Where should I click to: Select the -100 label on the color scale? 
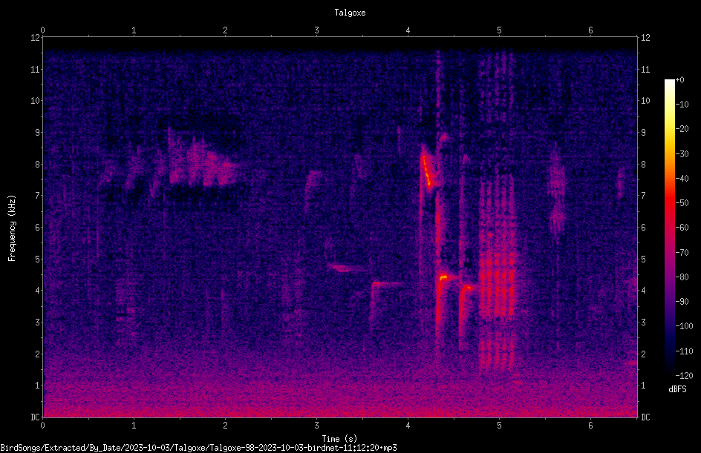pos(685,326)
